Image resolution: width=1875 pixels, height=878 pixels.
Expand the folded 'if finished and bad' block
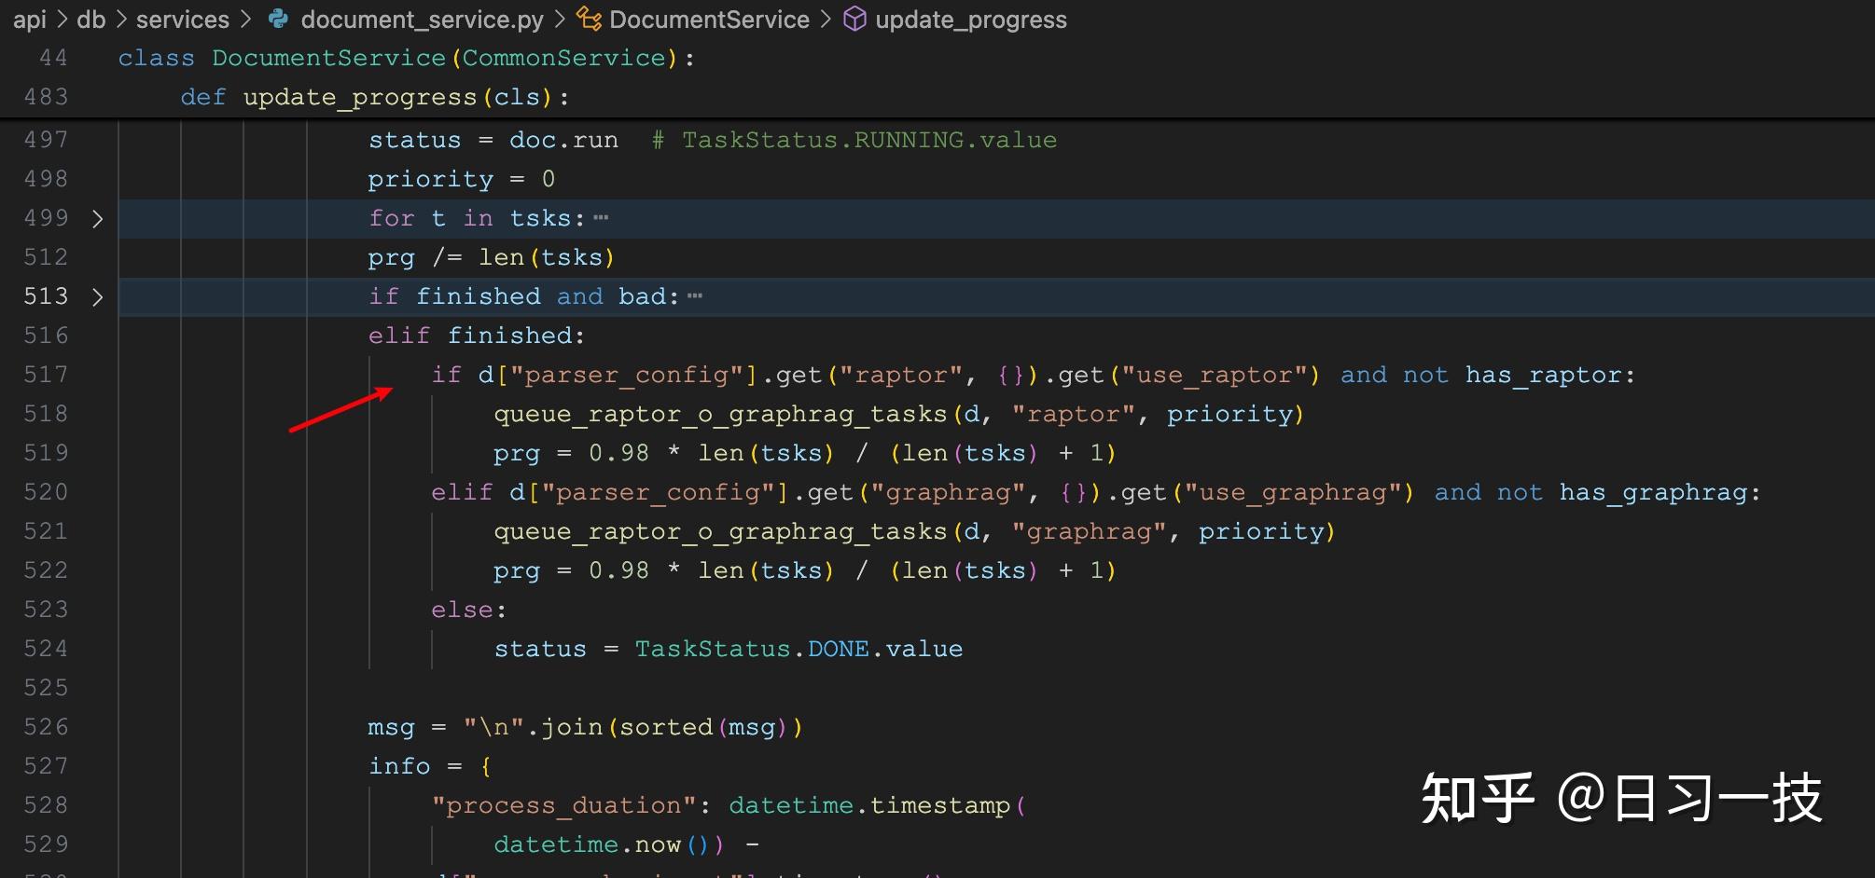pyautogui.click(x=97, y=297)
